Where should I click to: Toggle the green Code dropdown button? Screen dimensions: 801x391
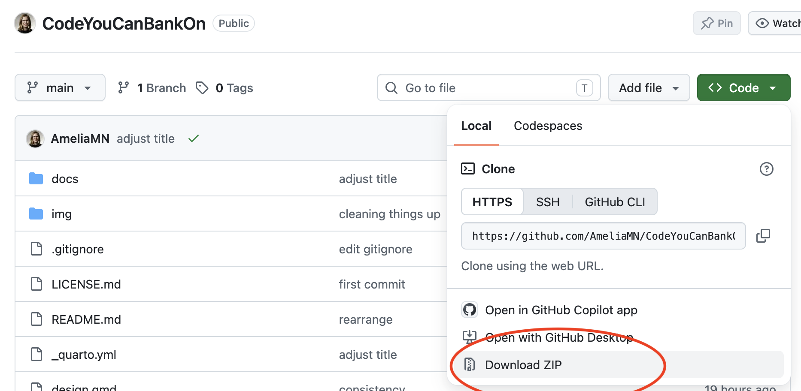744,87
